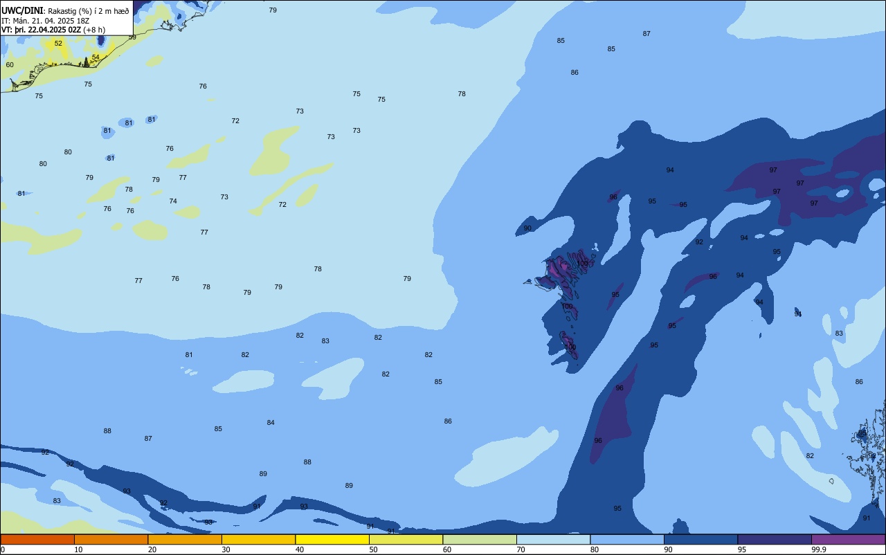Select the purple legend band above 99.9
The height and width of the screenshot is (555, 886).
(848, 539)
